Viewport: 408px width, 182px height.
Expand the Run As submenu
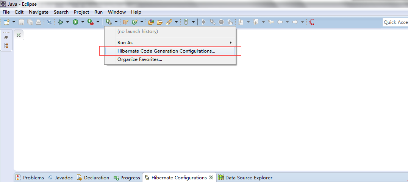pyautogui.click(x=170, y=43)
